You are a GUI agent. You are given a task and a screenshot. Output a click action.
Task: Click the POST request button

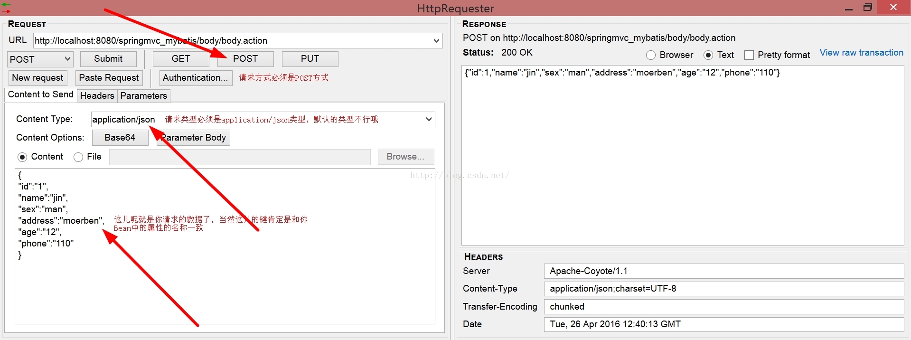(x=245, y=59)
